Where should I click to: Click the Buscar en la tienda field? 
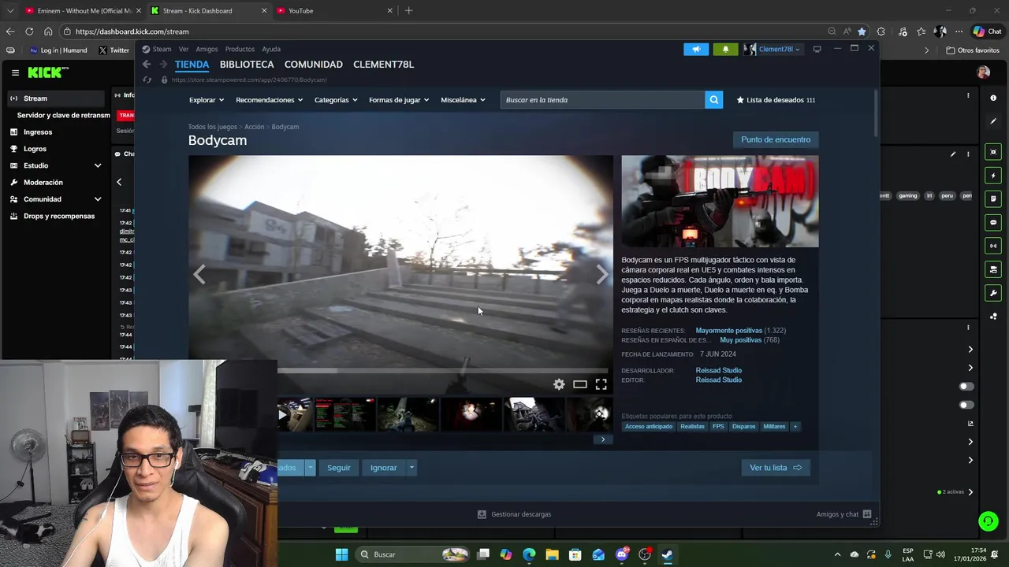pyautogui.click(x=602, y=100)
